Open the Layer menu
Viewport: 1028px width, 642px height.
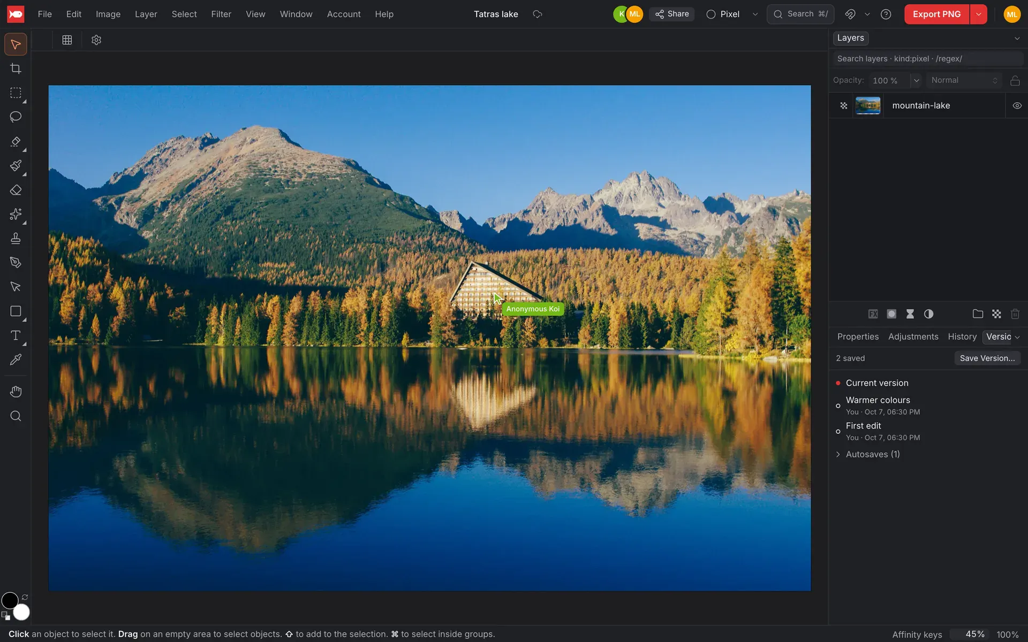coord(146,14)
